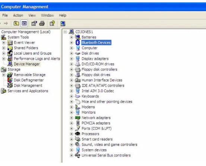This screenshot has height=166, width=206.
Task: Expand the Bluetooth Devices node
Action: click(72, 43)
